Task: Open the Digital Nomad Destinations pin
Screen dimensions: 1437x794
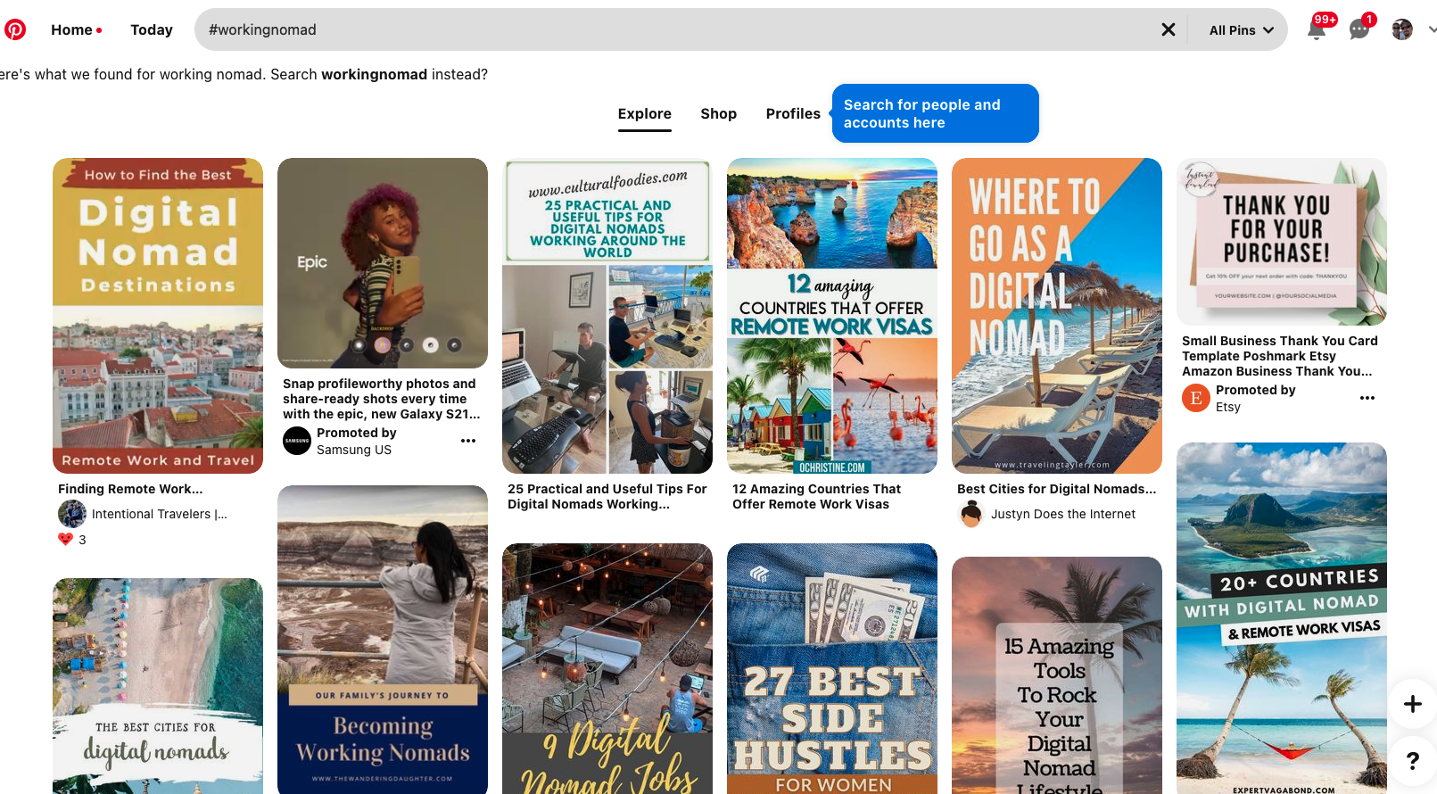Action: [158, 316]
